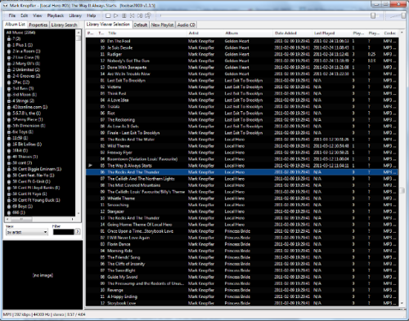This screenshot has height=321, width=409.
Task: Select track 'The Way It Always Starts'
Action: 241,166
